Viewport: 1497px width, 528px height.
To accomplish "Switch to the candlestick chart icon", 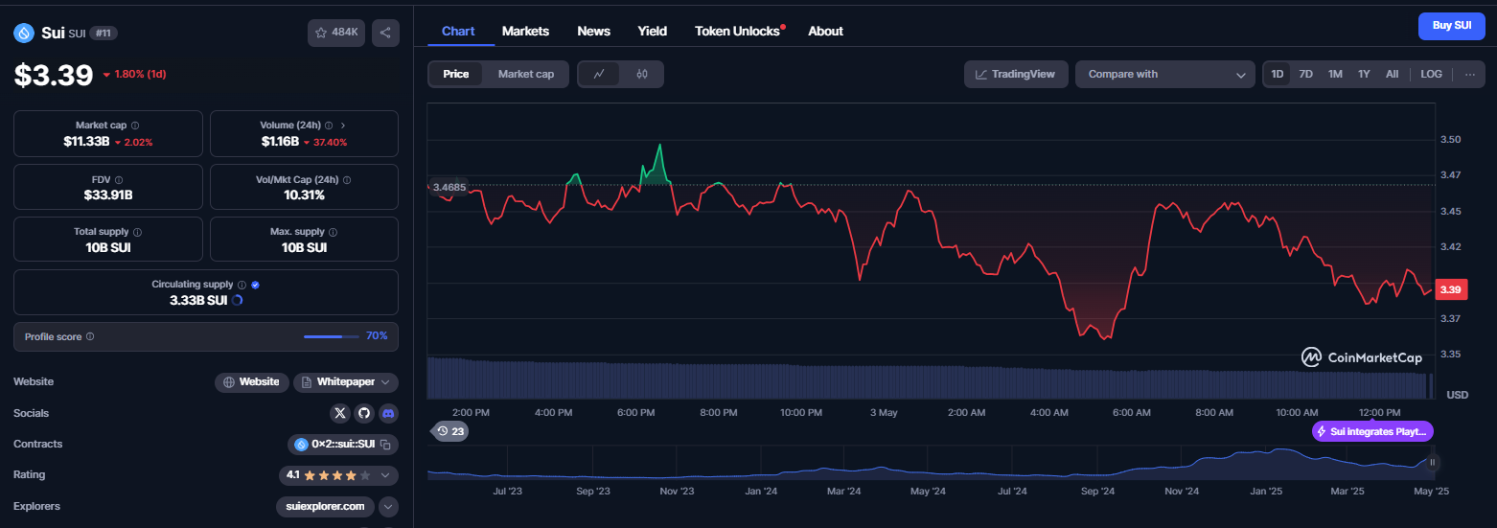I will click(642, 74).
